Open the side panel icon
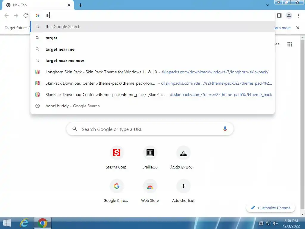 point(279,16)
